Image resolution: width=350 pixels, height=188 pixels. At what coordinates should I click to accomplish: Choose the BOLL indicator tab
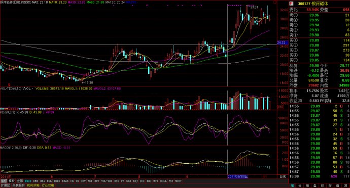[163, 181]
